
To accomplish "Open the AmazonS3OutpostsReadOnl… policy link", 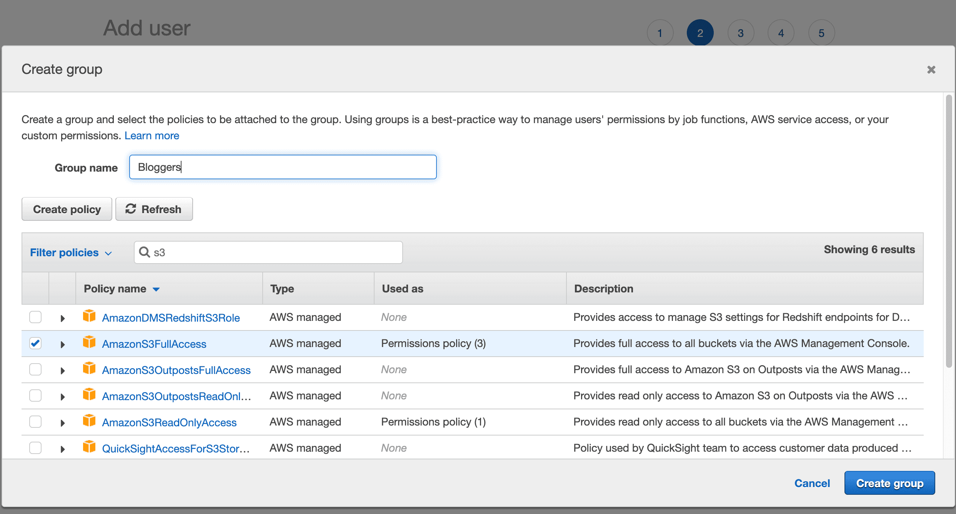I will coord(177,396).
